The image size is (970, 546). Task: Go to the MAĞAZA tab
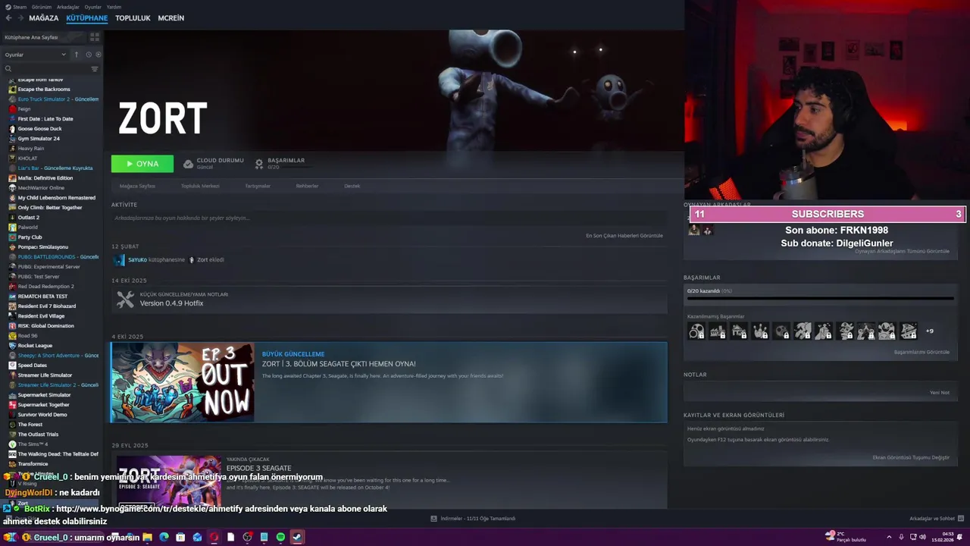click(43, 18)
